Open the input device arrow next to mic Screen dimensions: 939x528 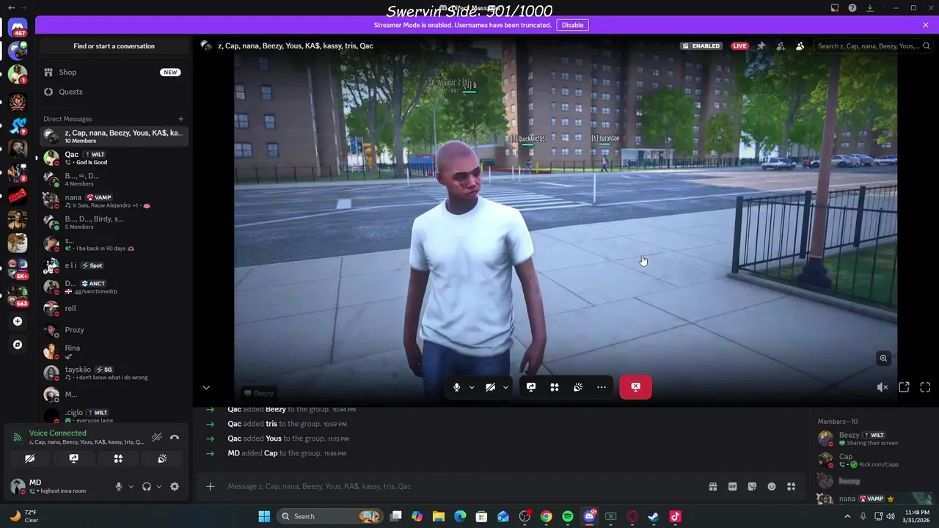point(131,486)
